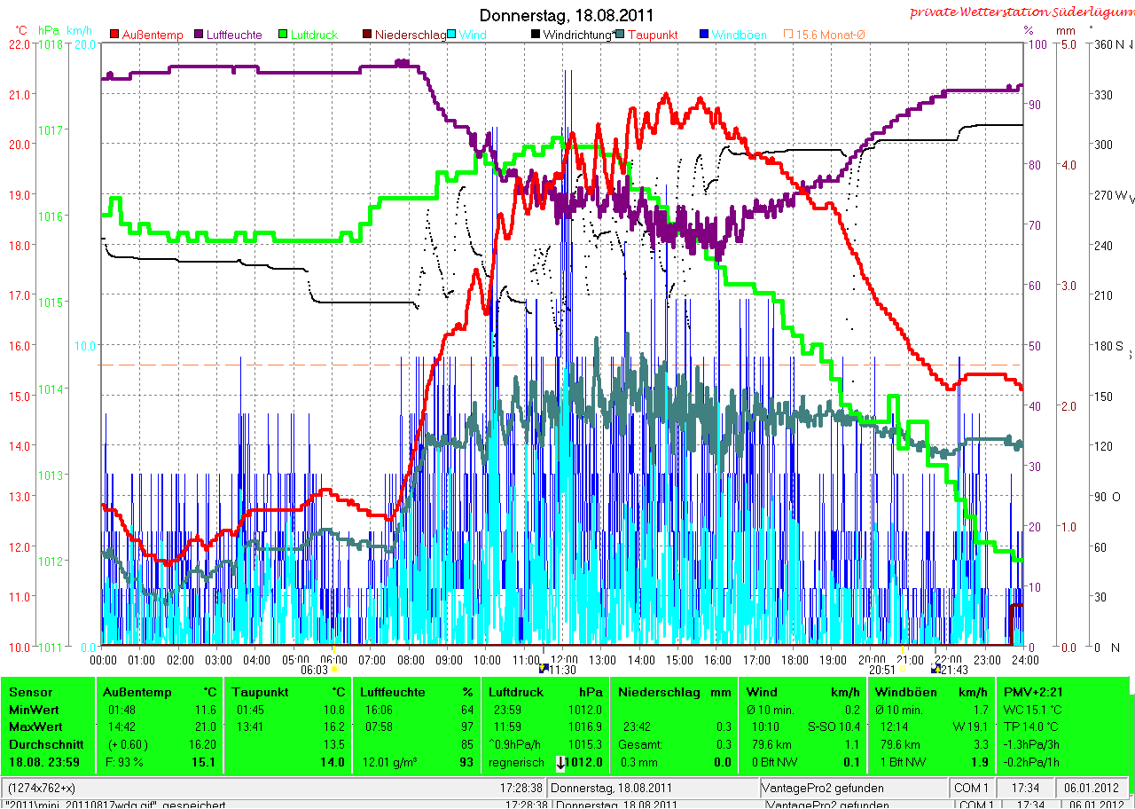Click the falling pressure arrow icon
The image size is (1135, 809).
tap(561, 762)
